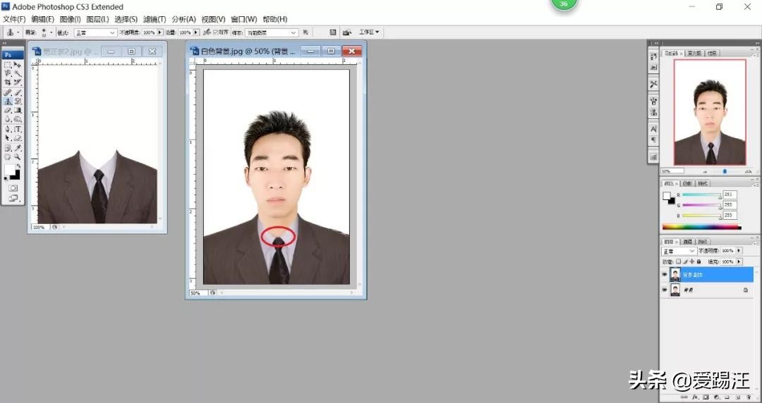This screenshot has height=403, width=762.
Task: Open the layer blend mode dropdown 正常
Action: [x=679, y=251]
